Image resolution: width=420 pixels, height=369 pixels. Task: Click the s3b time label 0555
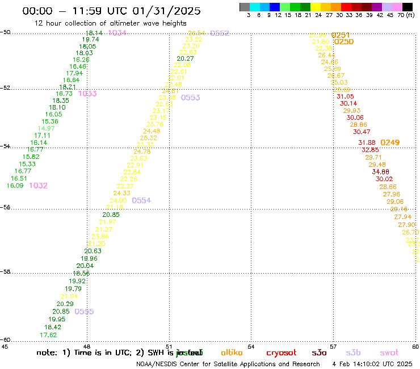(84, 312)
